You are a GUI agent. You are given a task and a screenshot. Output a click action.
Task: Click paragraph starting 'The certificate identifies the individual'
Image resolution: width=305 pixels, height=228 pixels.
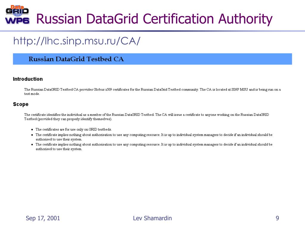click(x=147, y=117)
